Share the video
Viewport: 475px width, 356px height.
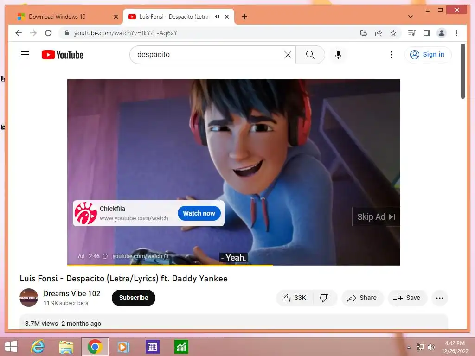click(x=362, y=298)
